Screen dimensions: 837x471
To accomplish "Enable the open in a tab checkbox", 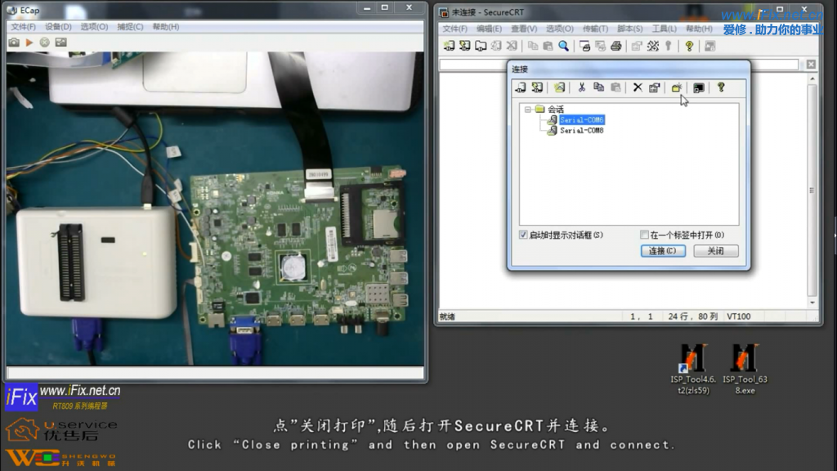I will (x=645, y=235).
